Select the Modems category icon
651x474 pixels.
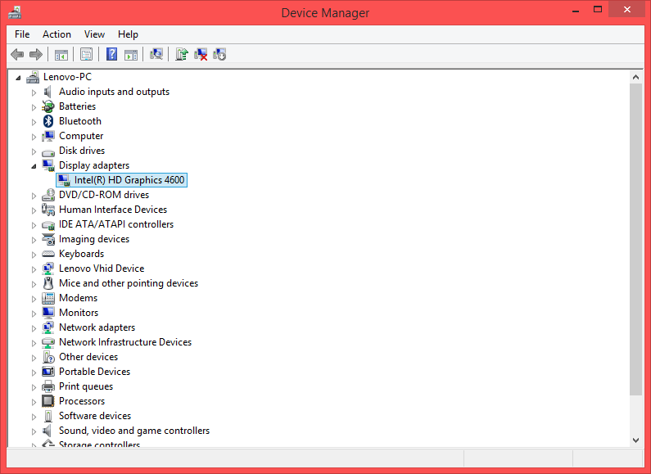click(x=48, y=298)
